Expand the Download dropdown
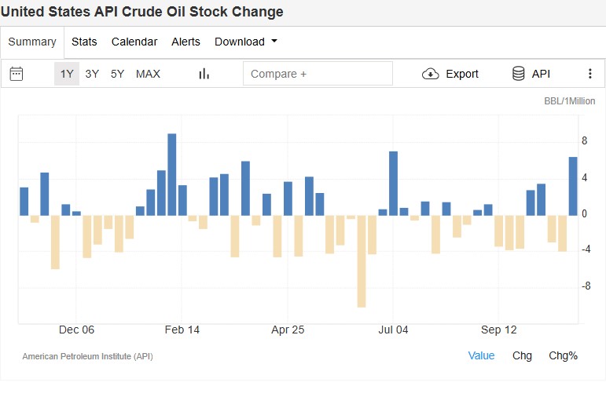606x397 pixels. click(246, 42)
